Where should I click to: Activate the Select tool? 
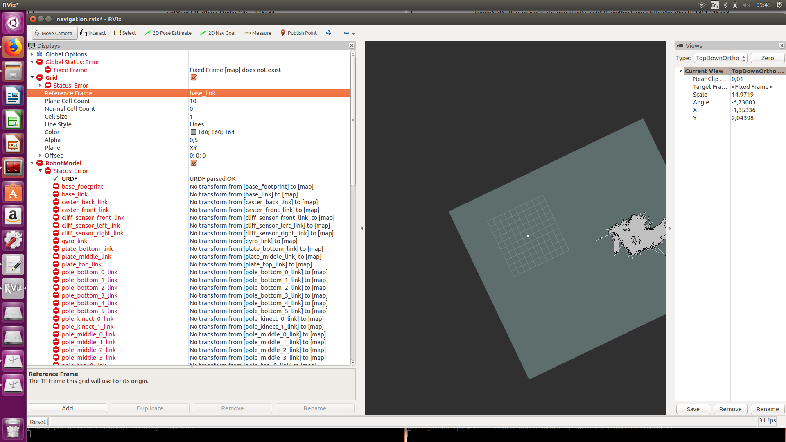[x=125, y=33]
